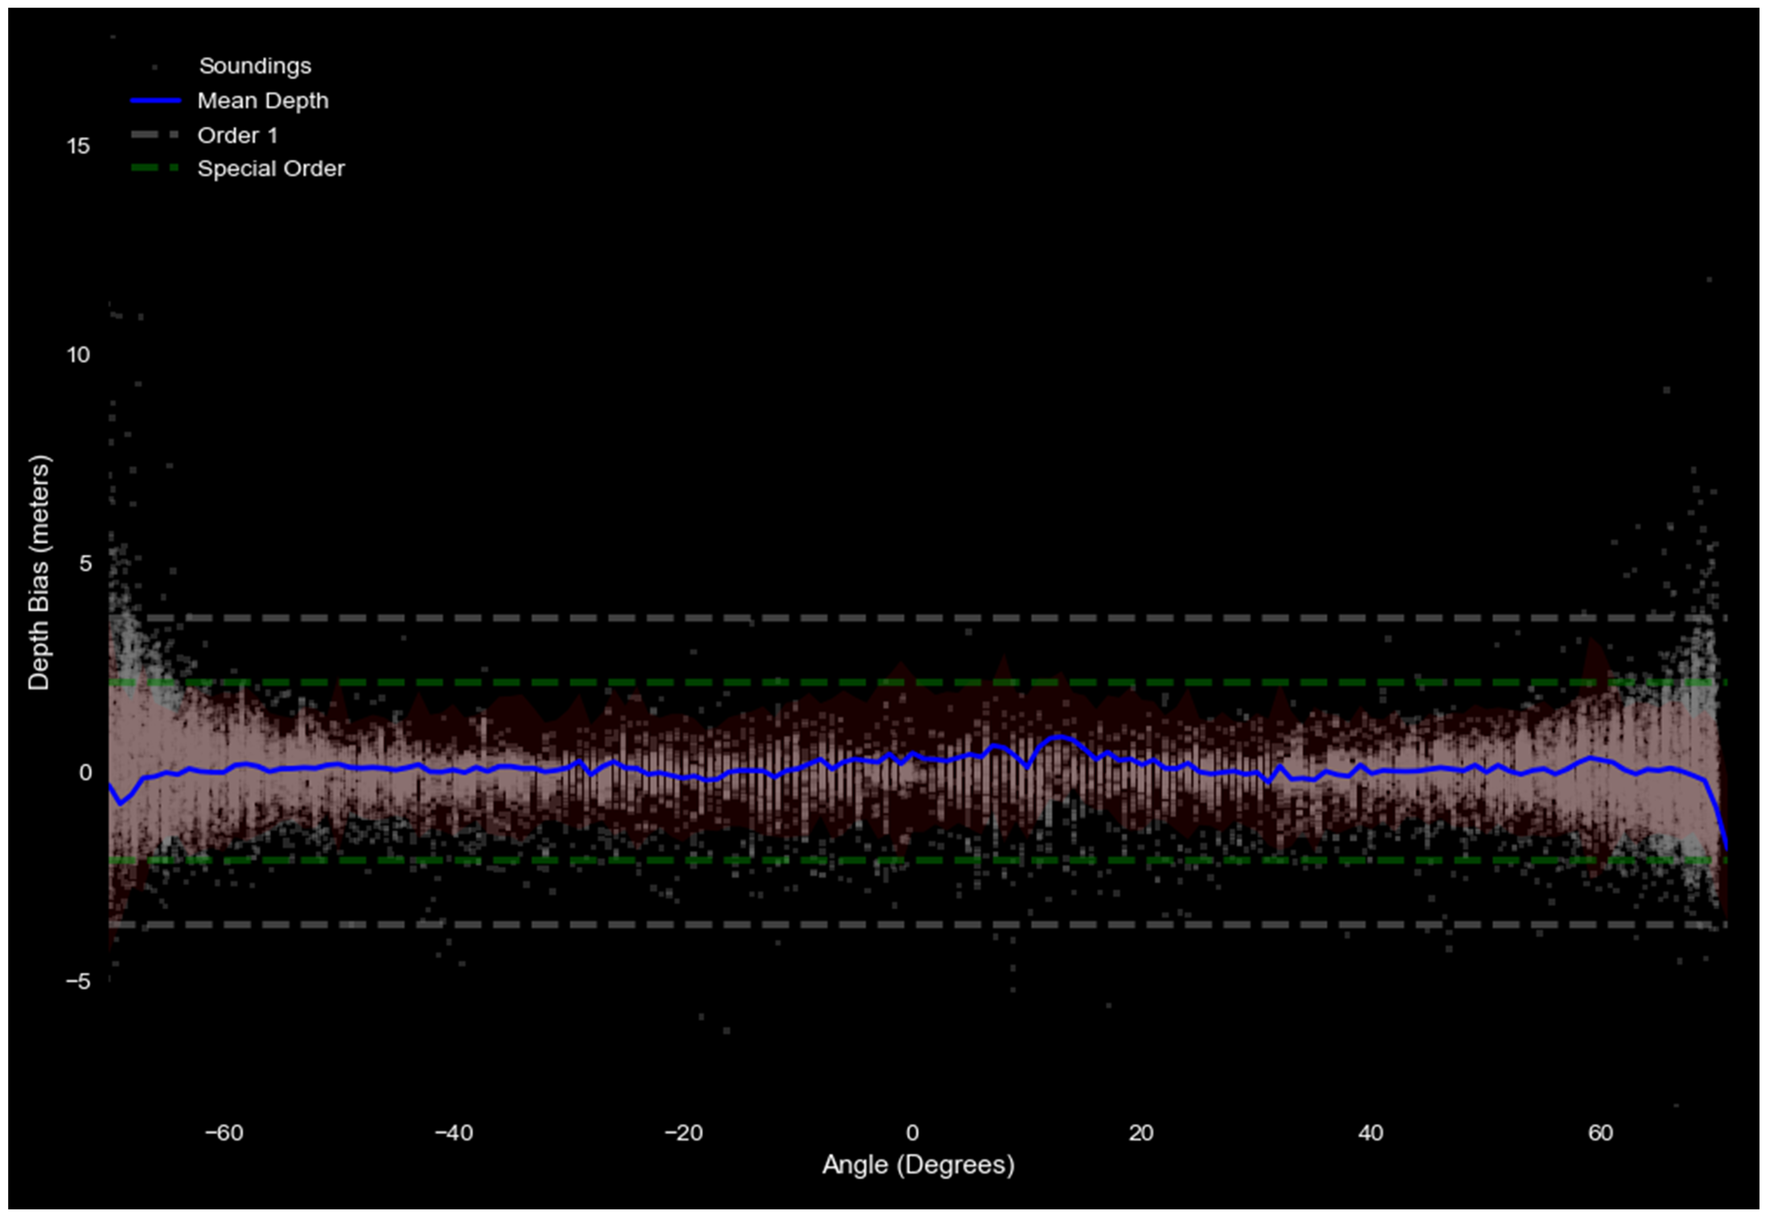This screenshot has width=1765, height=1217.
Task: Click the 60 tick label on x-axis
Action: point(1600,1132)
